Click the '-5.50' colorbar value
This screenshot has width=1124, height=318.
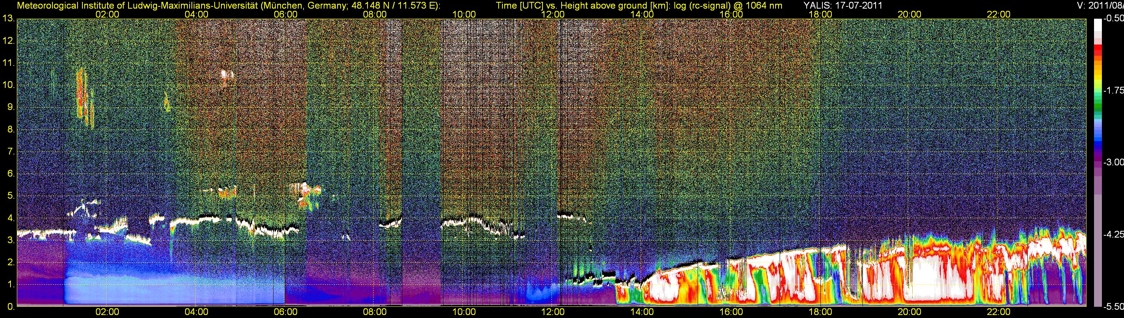point(1114,307)
